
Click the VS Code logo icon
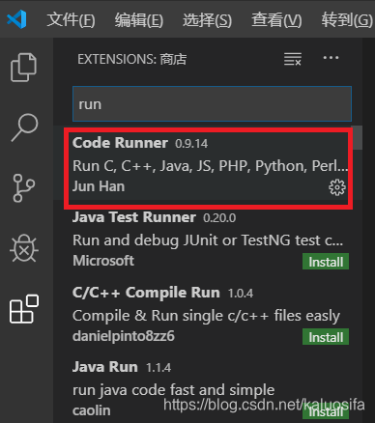16,19
